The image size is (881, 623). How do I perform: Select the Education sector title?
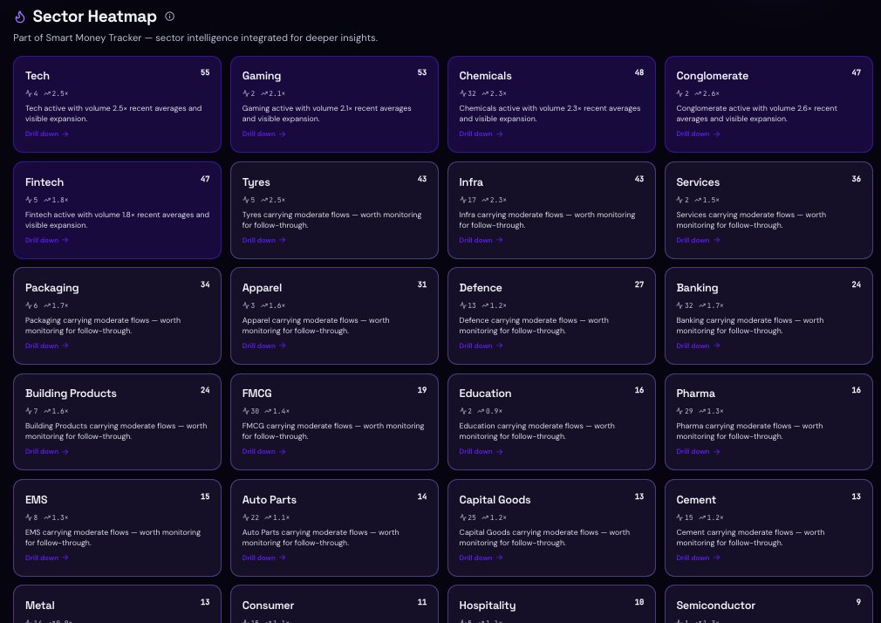(485, 394)
